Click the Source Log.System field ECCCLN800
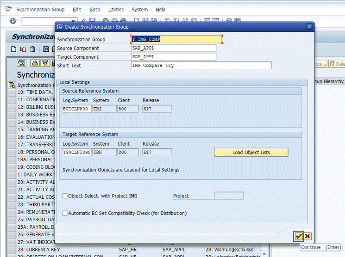 [x=76, y=109]
